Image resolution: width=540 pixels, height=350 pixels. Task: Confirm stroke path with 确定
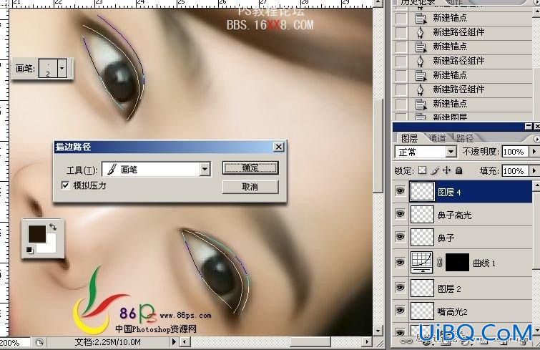point(250,167)
